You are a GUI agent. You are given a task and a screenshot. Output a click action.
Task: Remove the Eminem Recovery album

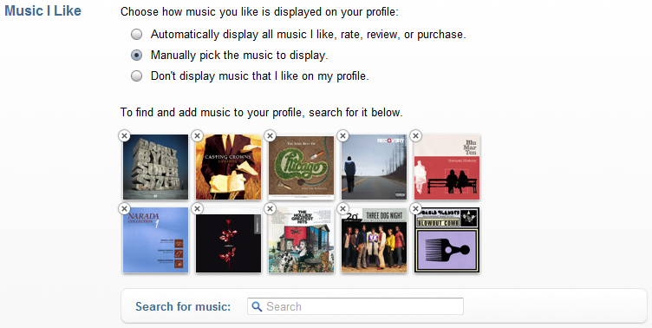coord(342,135)
